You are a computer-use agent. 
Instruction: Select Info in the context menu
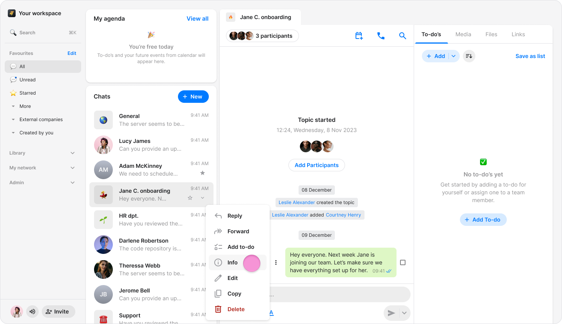pyautogui.click(x=238, y=262)
